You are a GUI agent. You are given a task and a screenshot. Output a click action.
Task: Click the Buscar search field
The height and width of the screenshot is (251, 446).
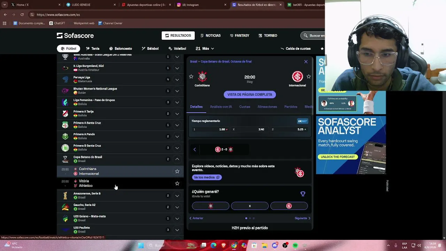pos(313,36)
